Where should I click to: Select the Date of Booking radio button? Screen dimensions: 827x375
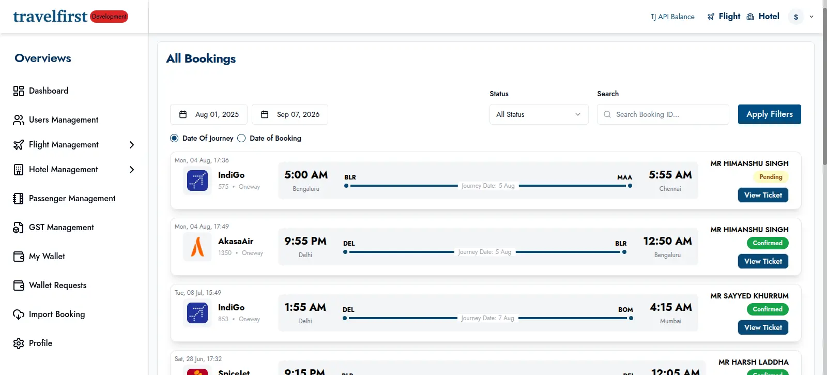point(241,138)
